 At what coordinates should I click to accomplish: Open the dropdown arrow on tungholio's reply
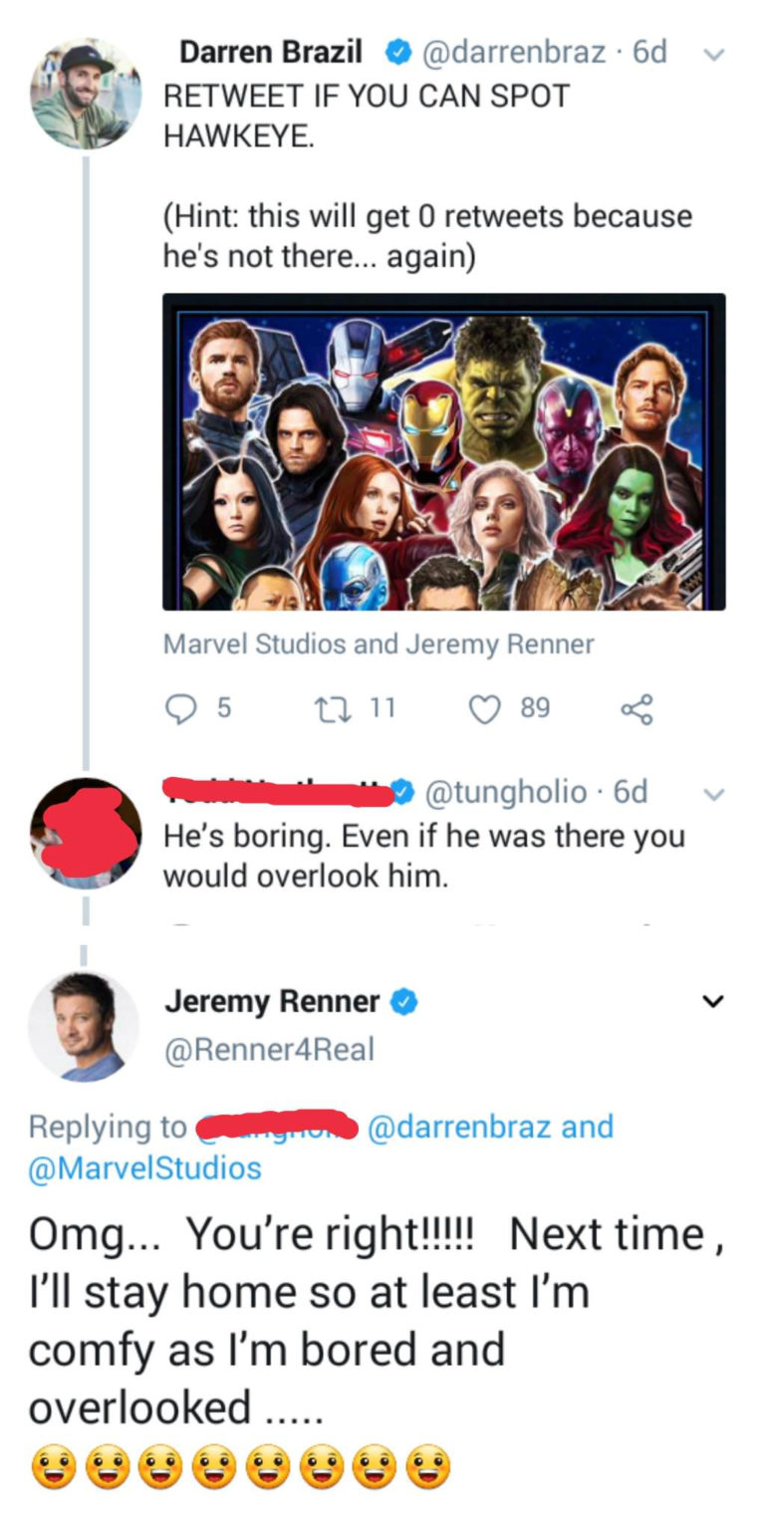click(711, 793)
